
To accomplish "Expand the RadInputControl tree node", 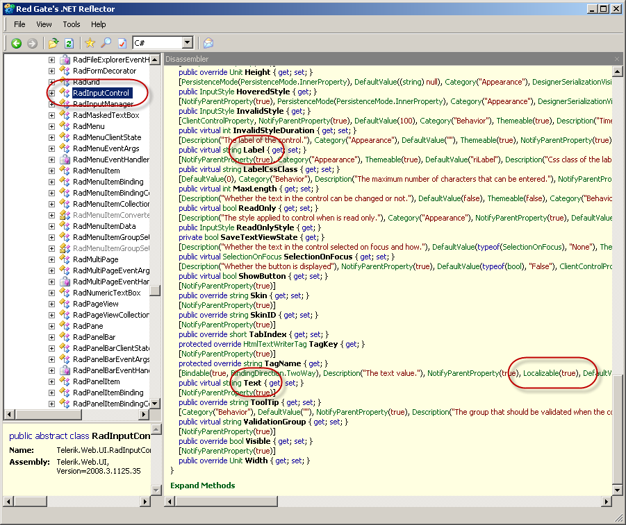I will [x=51, y=93].
